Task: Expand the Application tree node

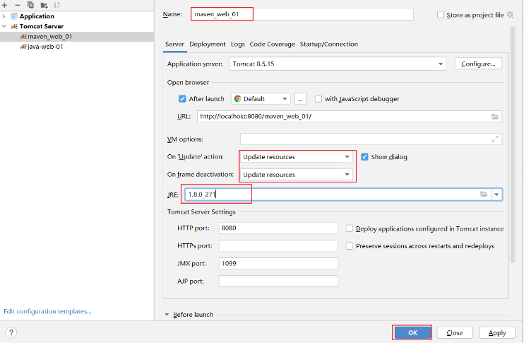Action: click(4, 16)
